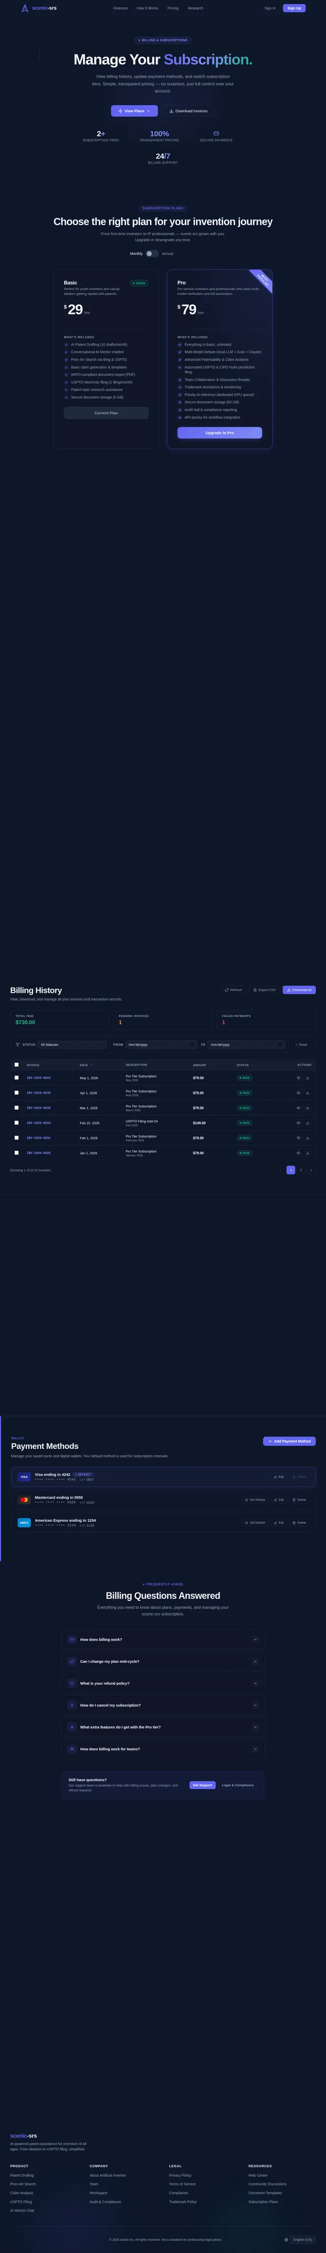Toggle Monthly/Annual billing switch
Viewport: 326px width, 2253px height.
coord(152,254)
